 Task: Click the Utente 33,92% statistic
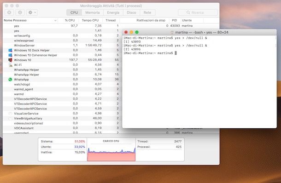(x=63, y=147)
